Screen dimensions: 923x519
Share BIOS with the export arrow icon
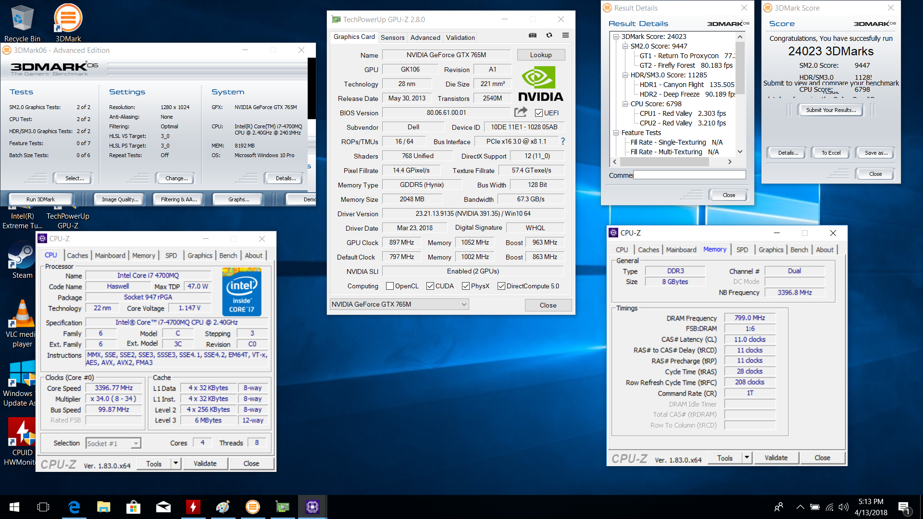(x=521, y=112)
